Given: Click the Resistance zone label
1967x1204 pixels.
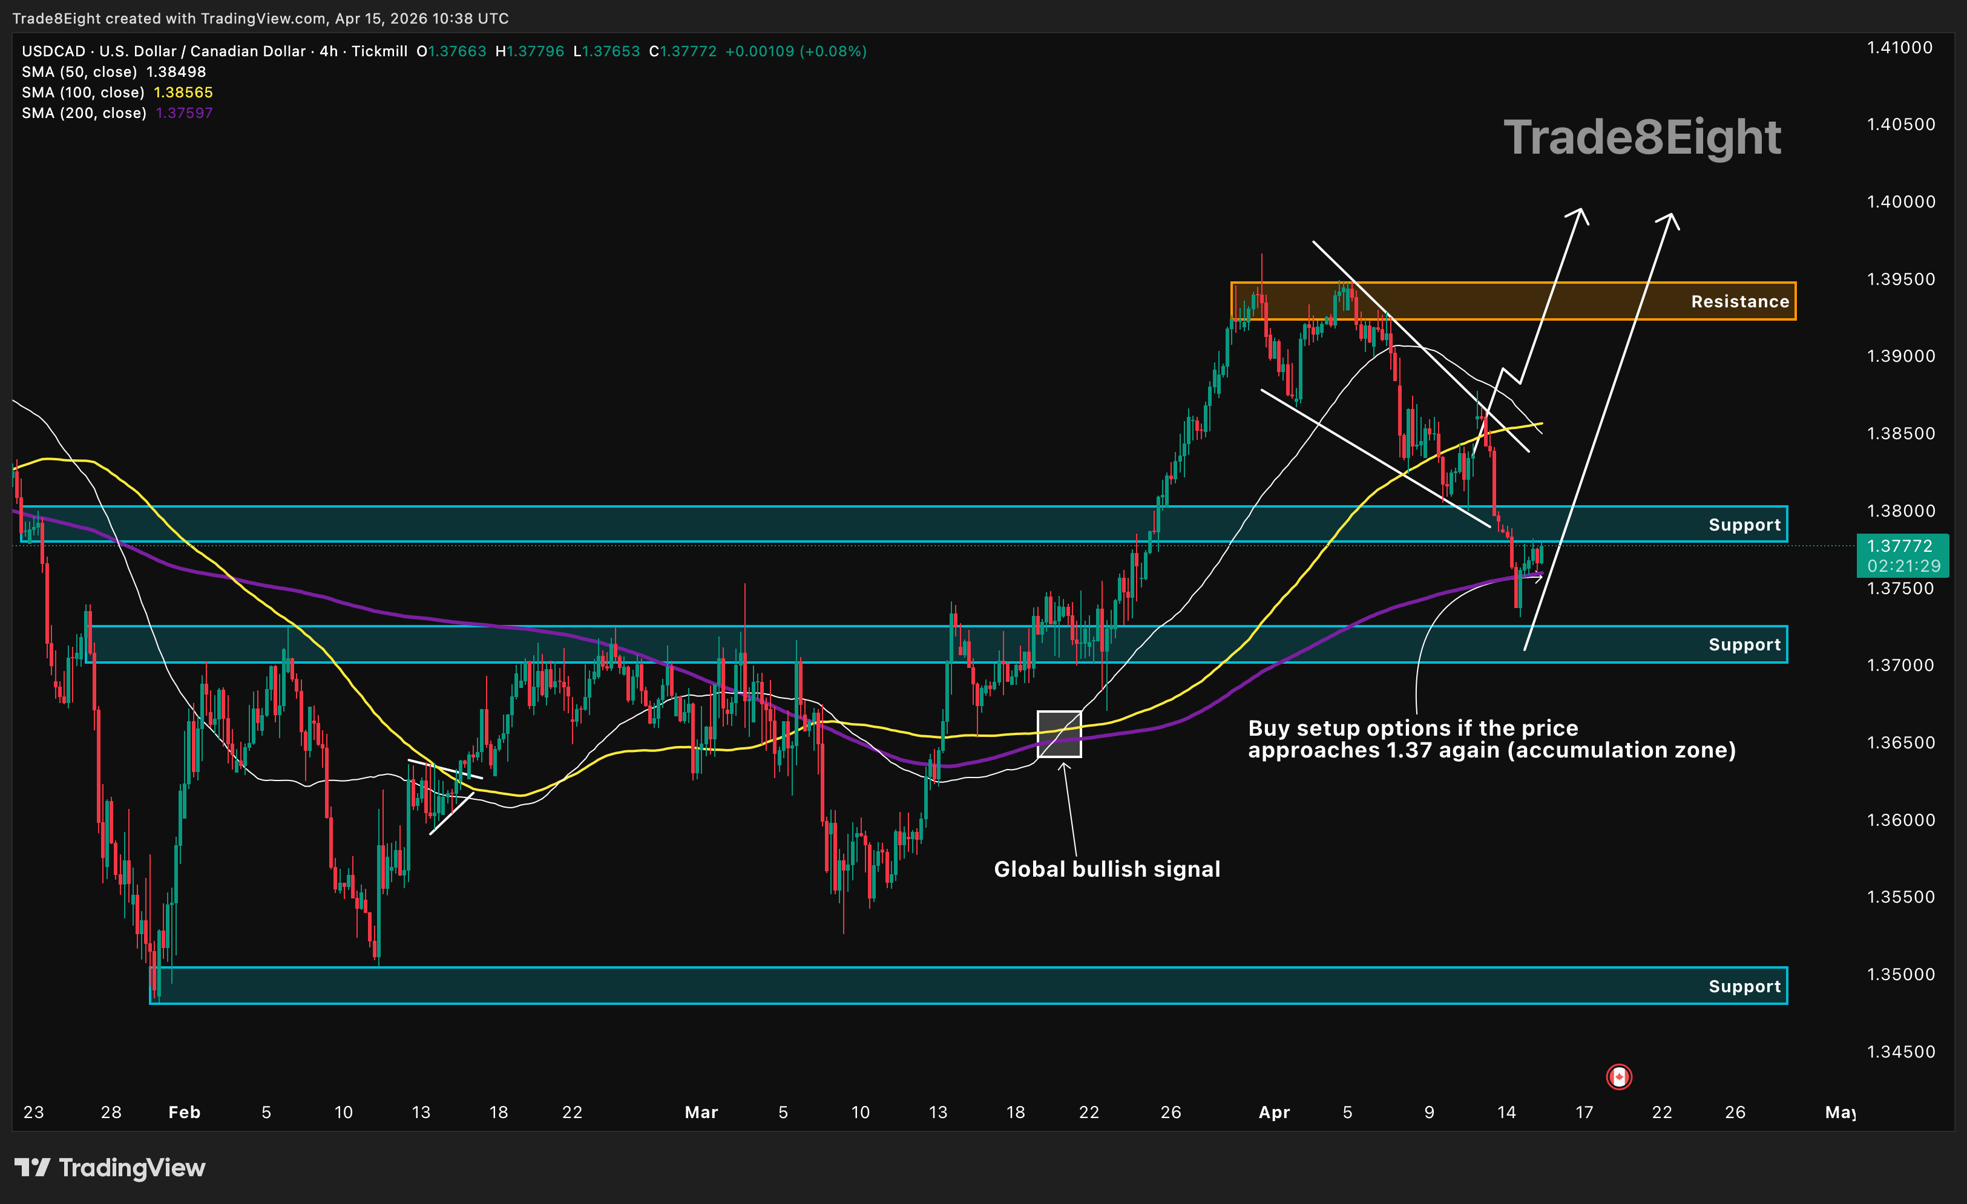Looking at the screenshot, I should [x=1739, y=301].
